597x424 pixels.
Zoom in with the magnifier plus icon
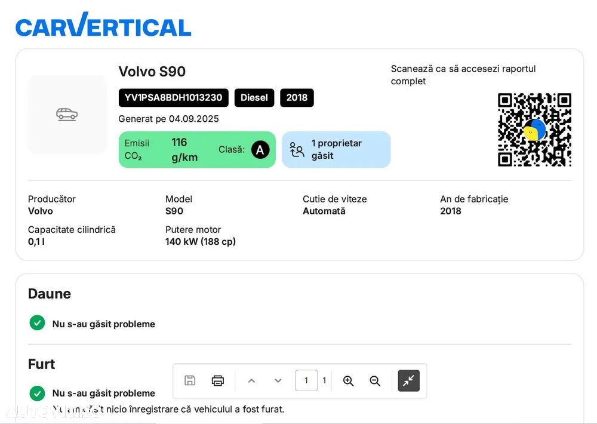coord(349,380)
